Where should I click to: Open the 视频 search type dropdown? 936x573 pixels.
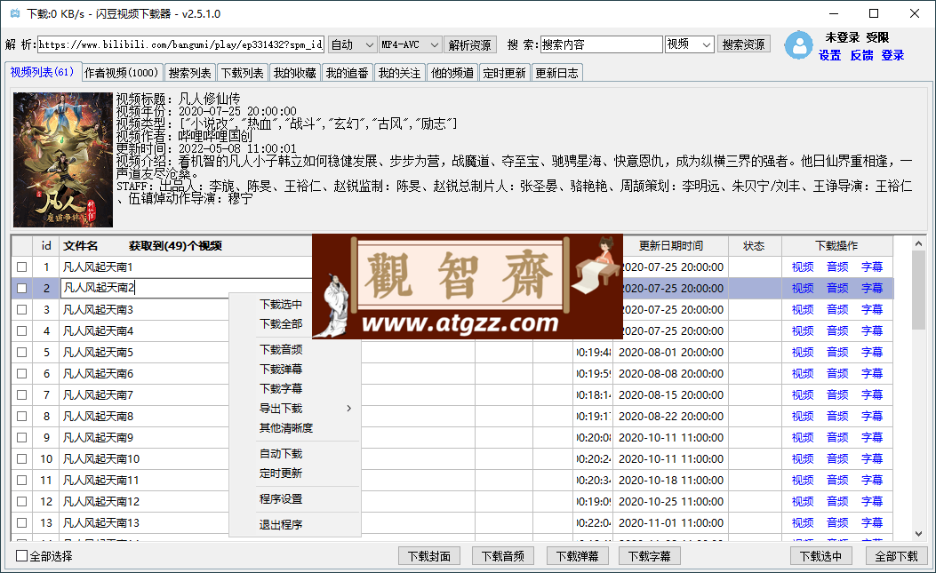690,44
